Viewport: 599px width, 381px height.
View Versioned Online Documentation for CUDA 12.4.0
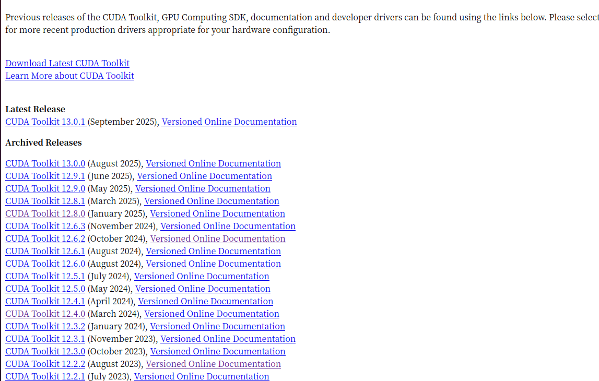click(x=212, y=314)
